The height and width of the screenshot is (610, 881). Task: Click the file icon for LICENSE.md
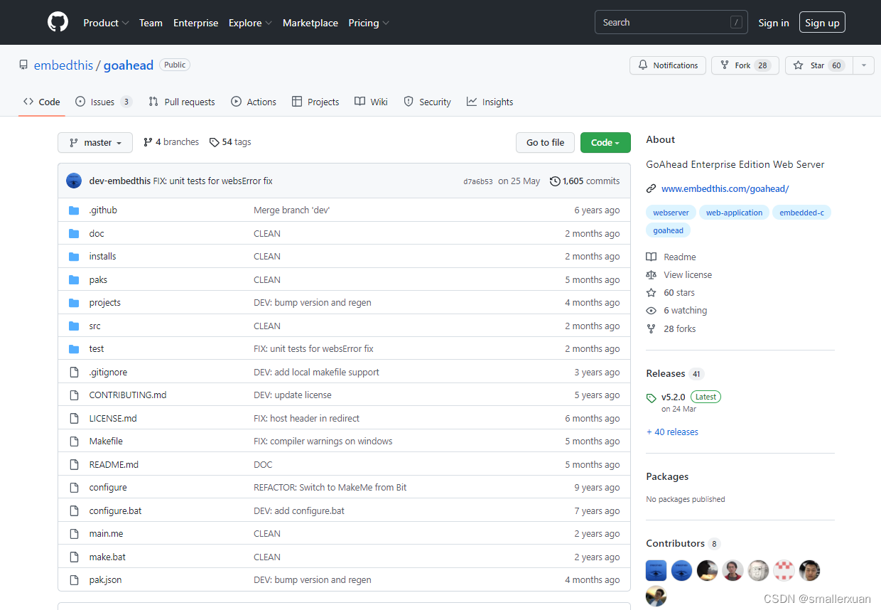coord(74,419)
